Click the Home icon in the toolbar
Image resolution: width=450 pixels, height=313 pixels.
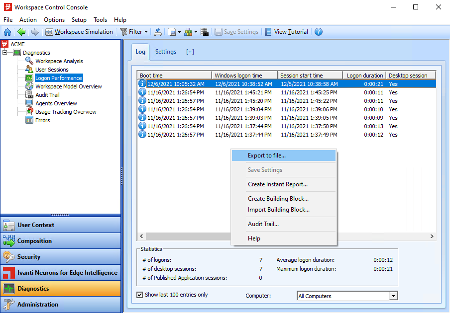7,32
